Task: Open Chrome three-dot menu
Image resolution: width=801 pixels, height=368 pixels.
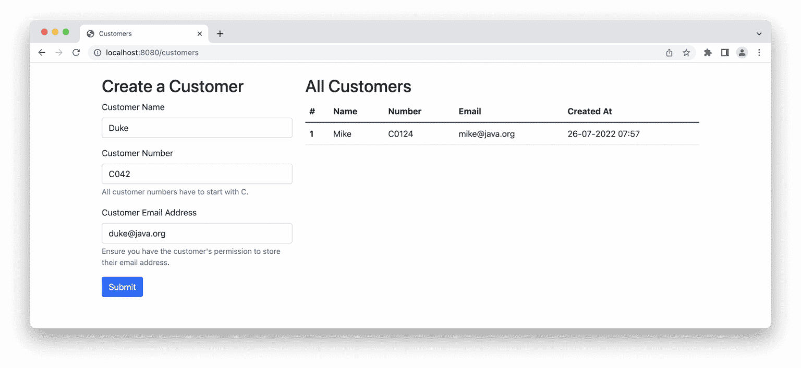Action: (759, 53)
